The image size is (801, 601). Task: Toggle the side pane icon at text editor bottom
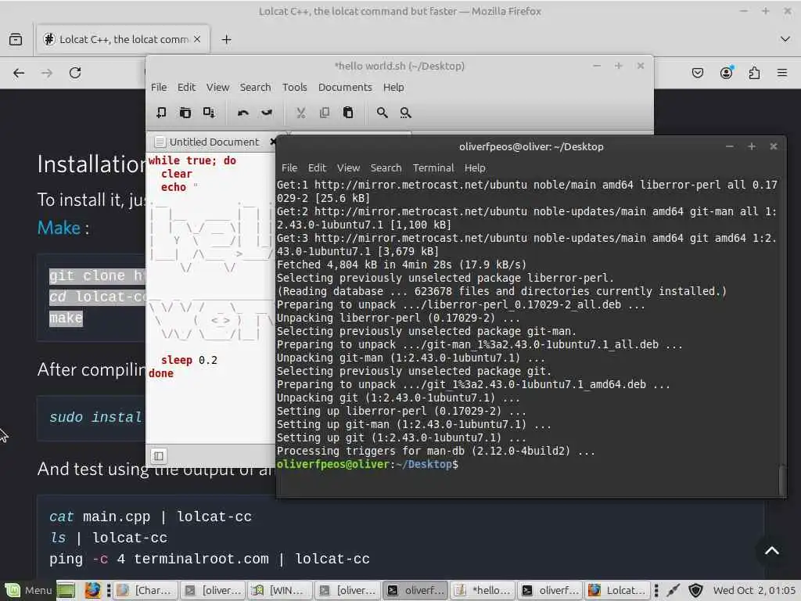[x=158, y=455]
